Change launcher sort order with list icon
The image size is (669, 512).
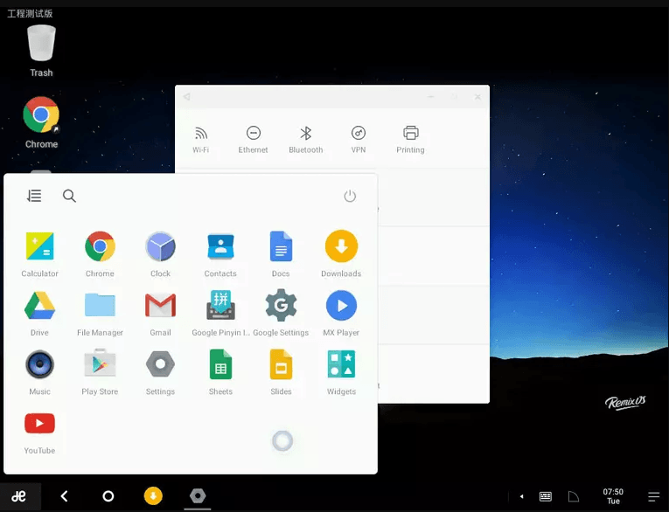34,196
